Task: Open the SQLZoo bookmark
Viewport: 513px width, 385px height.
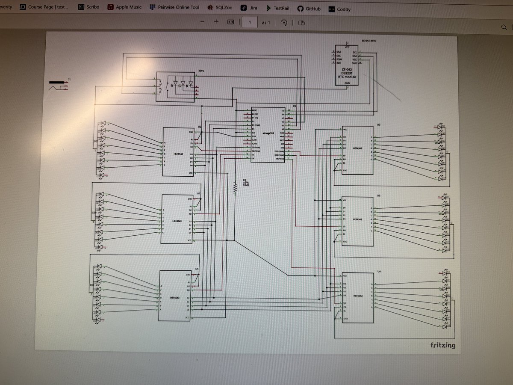Action: point(220,8)
